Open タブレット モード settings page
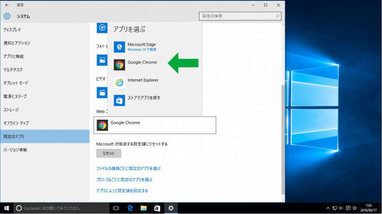Viewport: 382px width, 214px height. (x=45, y=83)
